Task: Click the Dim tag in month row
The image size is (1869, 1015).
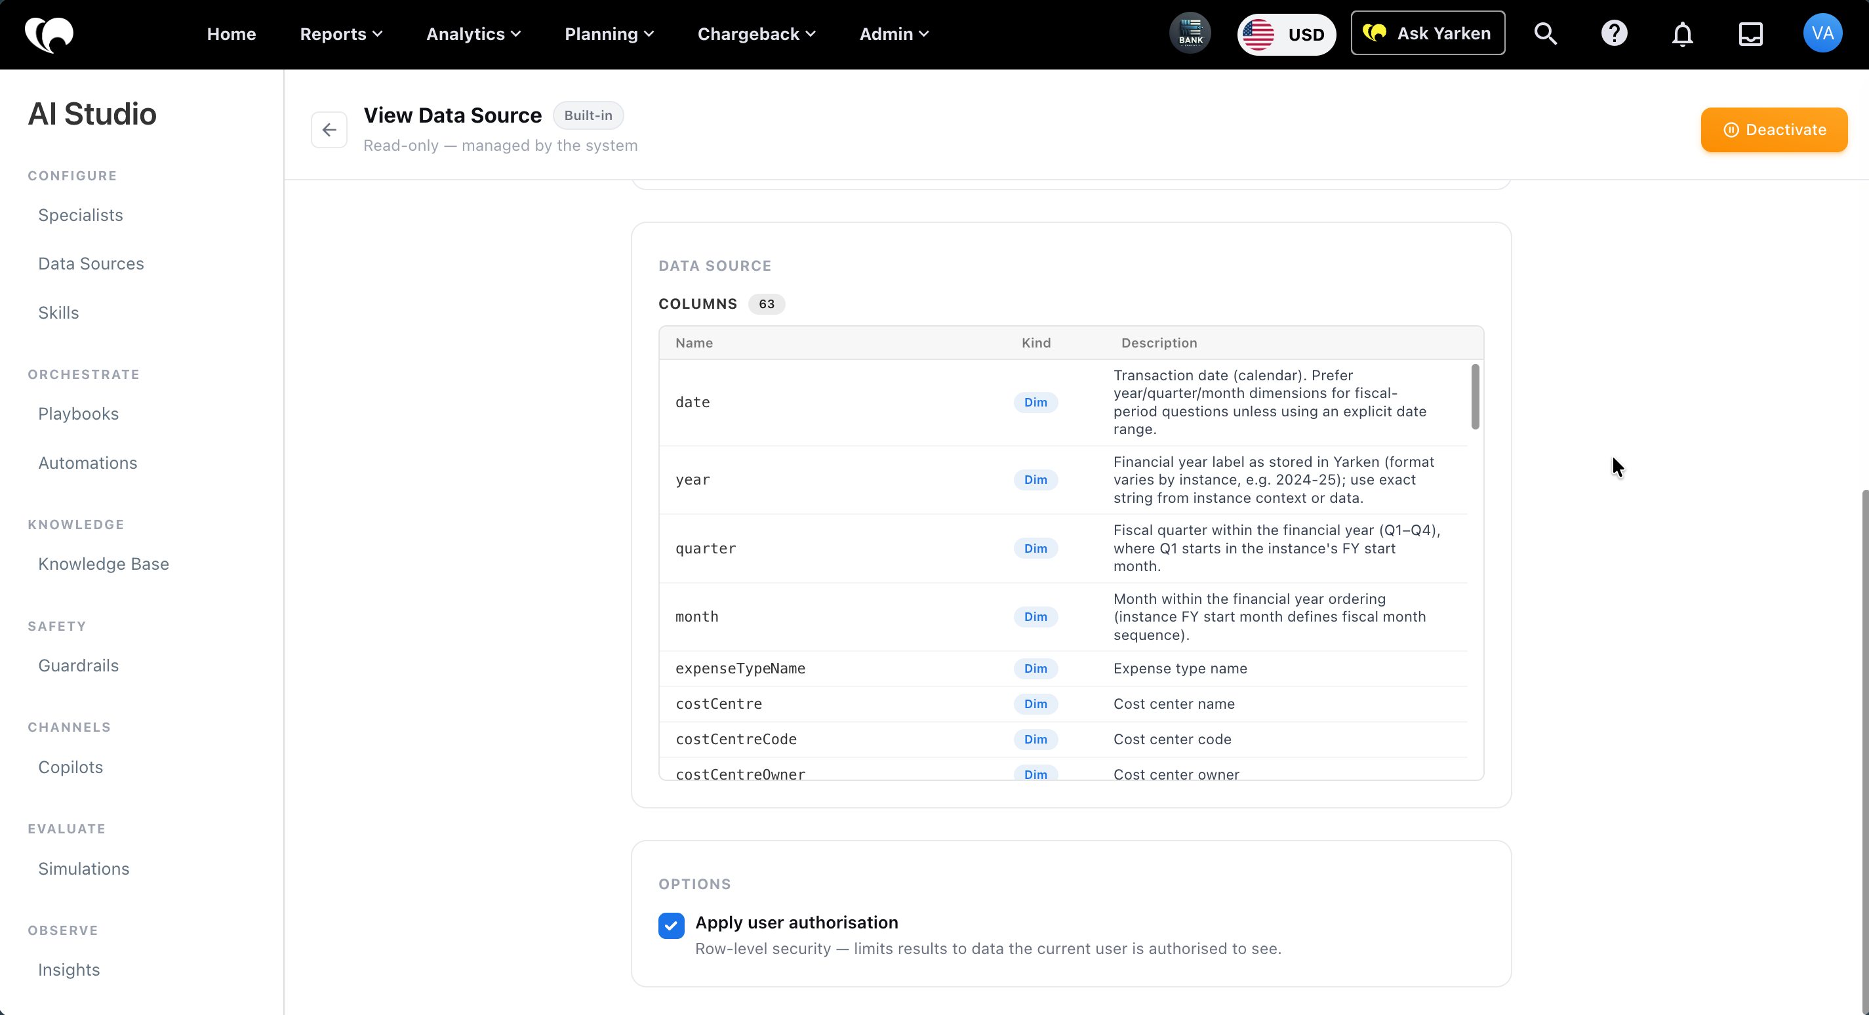Action: pos(1035,617)
